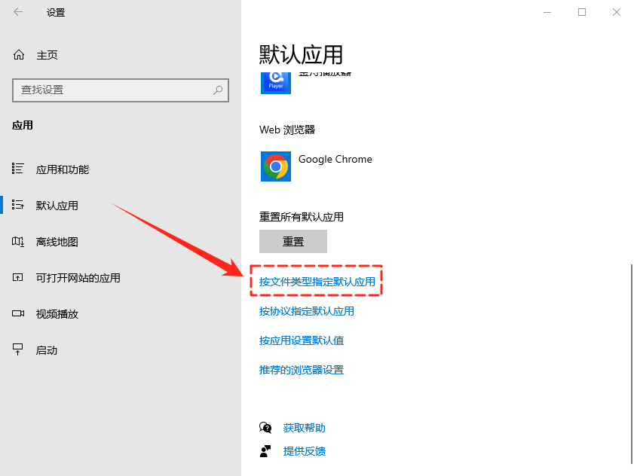
Task: Open 按应用设置默认值 link
Action: coord(302,340)
